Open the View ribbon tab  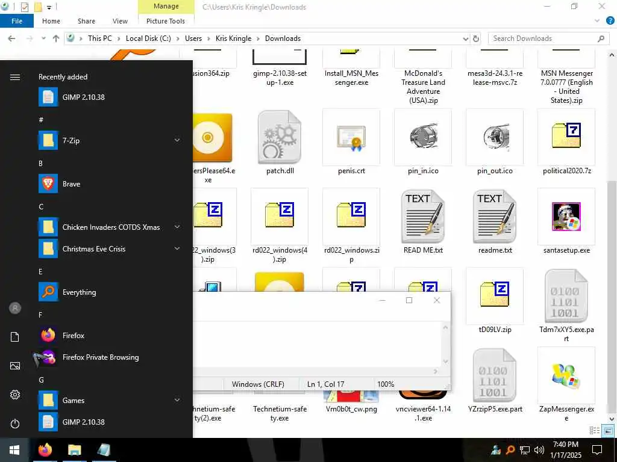(x=120, y=21)
